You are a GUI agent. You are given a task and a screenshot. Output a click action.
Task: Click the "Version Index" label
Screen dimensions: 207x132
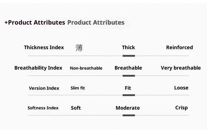[x=44, y=88]
